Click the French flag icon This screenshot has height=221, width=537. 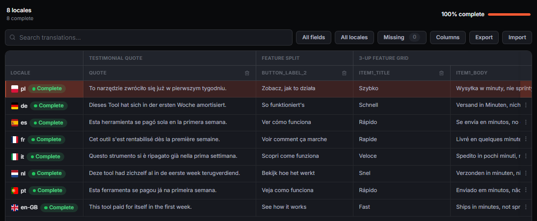tap(15, 140)
